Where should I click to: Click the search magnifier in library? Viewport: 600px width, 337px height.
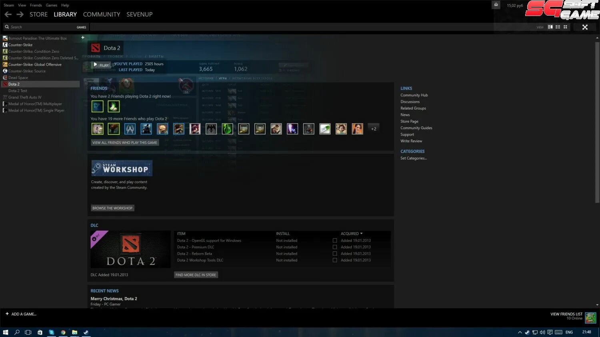(x=7, y=27)
